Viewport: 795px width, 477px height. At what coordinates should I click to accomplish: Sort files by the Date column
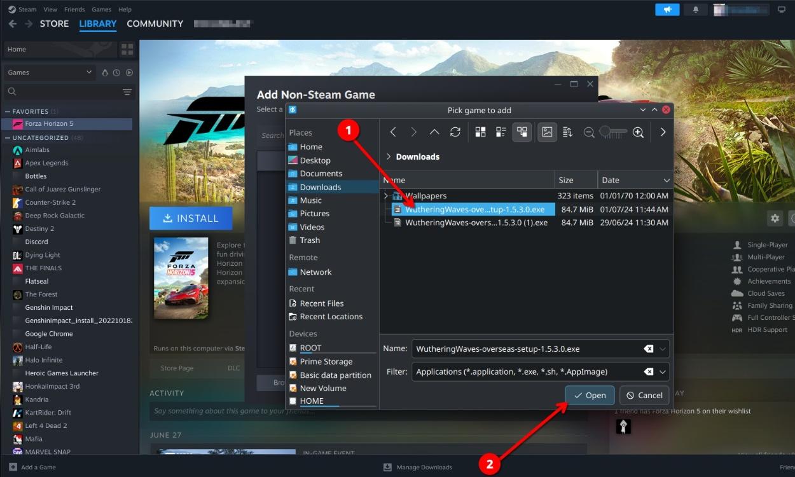click(635, 180)
